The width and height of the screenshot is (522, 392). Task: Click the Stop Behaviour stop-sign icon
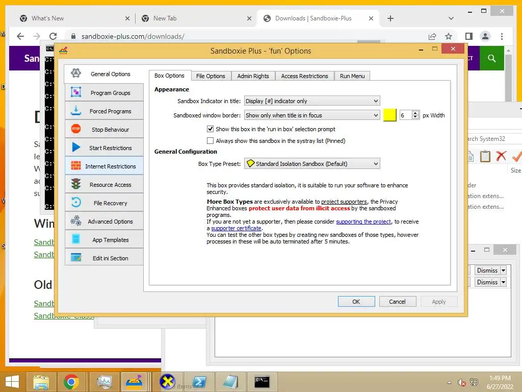[x=76, y=129]
